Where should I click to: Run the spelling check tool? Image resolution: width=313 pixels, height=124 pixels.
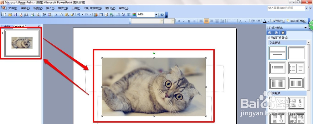tap(44, 15)
